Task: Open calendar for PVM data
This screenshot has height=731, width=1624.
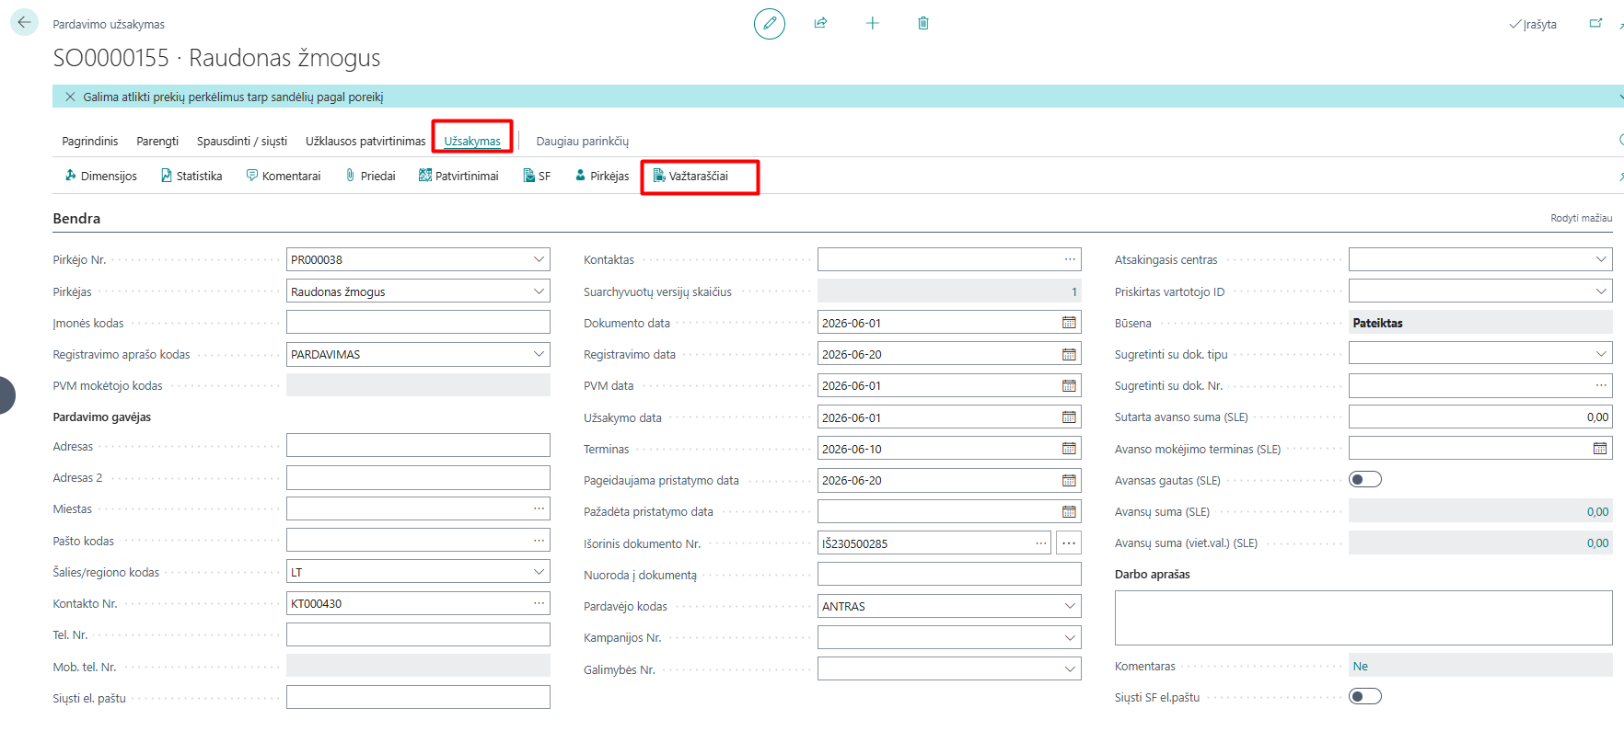Action: (1069, 385)
